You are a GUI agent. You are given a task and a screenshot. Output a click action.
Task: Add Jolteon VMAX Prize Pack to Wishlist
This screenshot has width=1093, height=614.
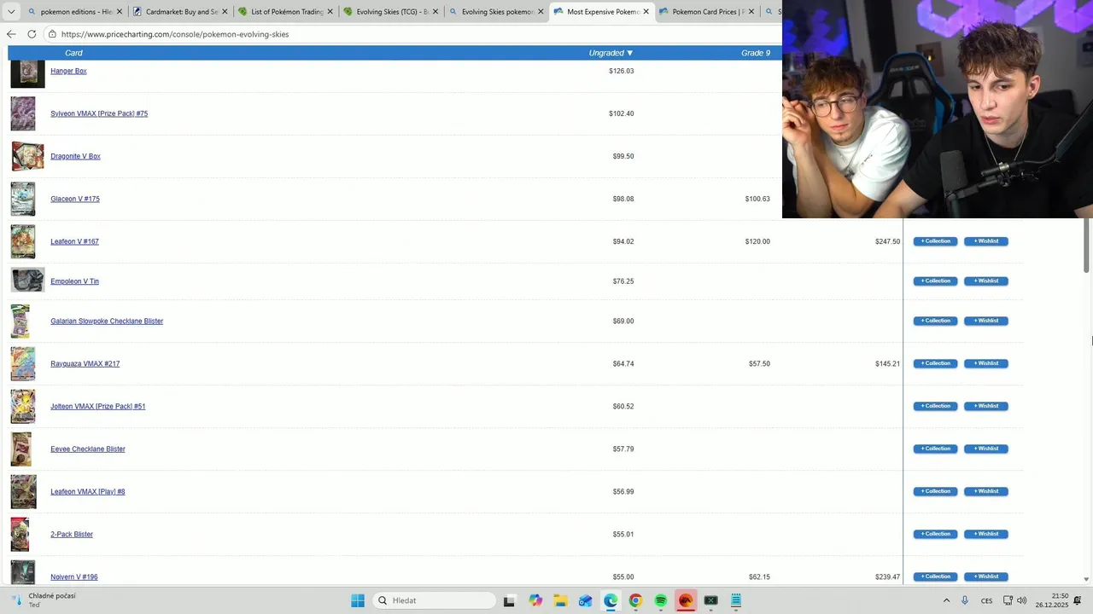click(x=986, y=407)
